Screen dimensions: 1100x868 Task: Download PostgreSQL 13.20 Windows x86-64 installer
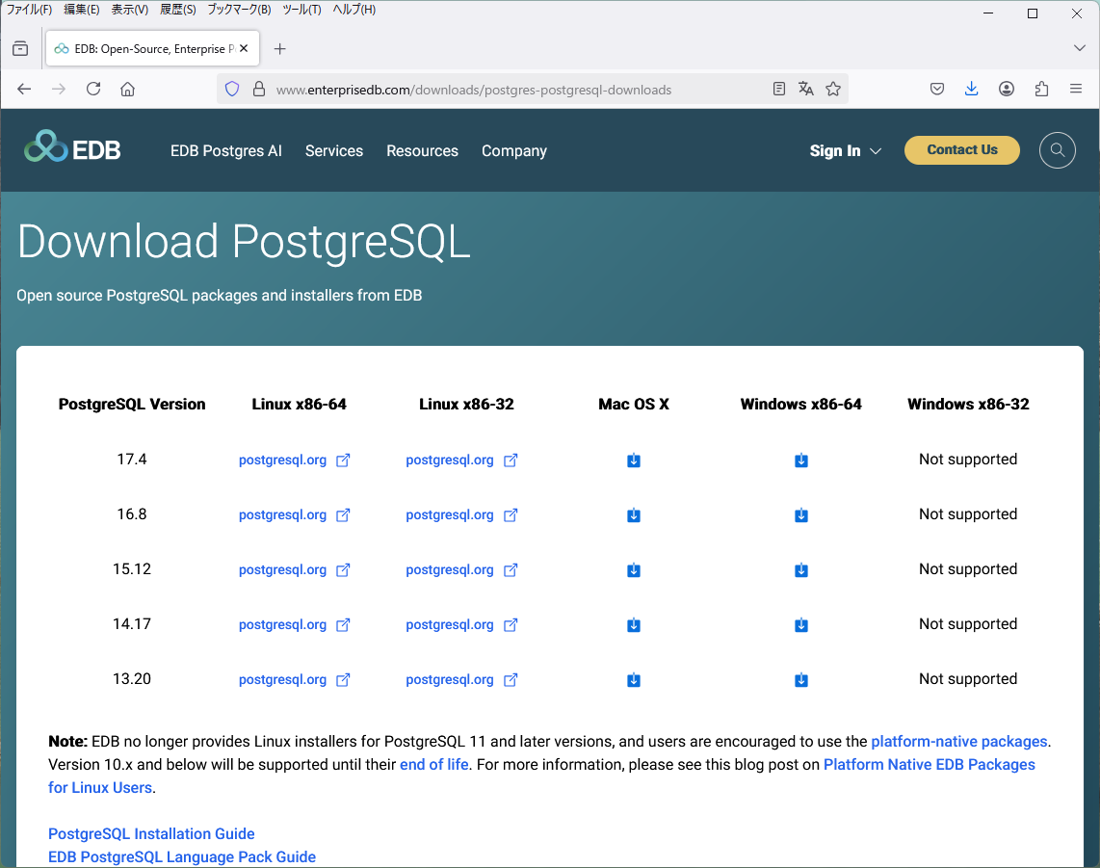coord(800,680)
